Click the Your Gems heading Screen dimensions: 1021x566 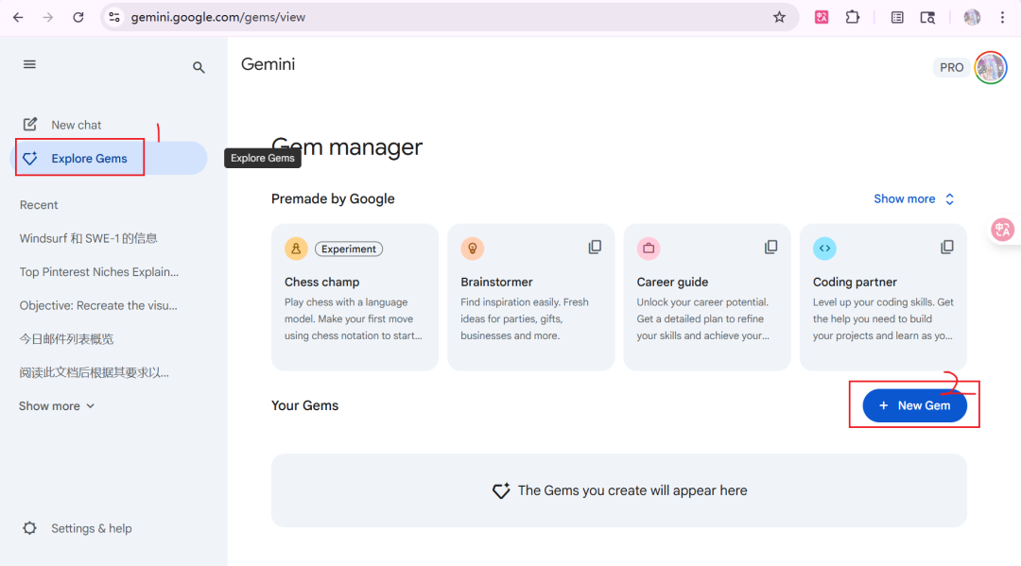point(304,405)
